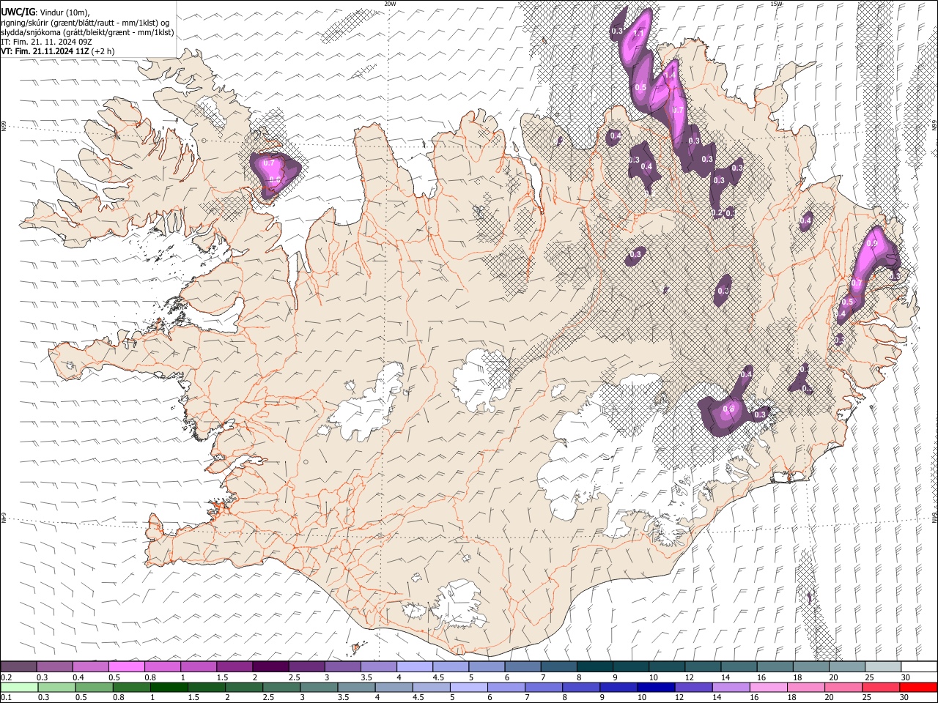Select the '12' label in rain legend row
The height and width of the screenshot is (703, 938).
(x=678, y=698)
